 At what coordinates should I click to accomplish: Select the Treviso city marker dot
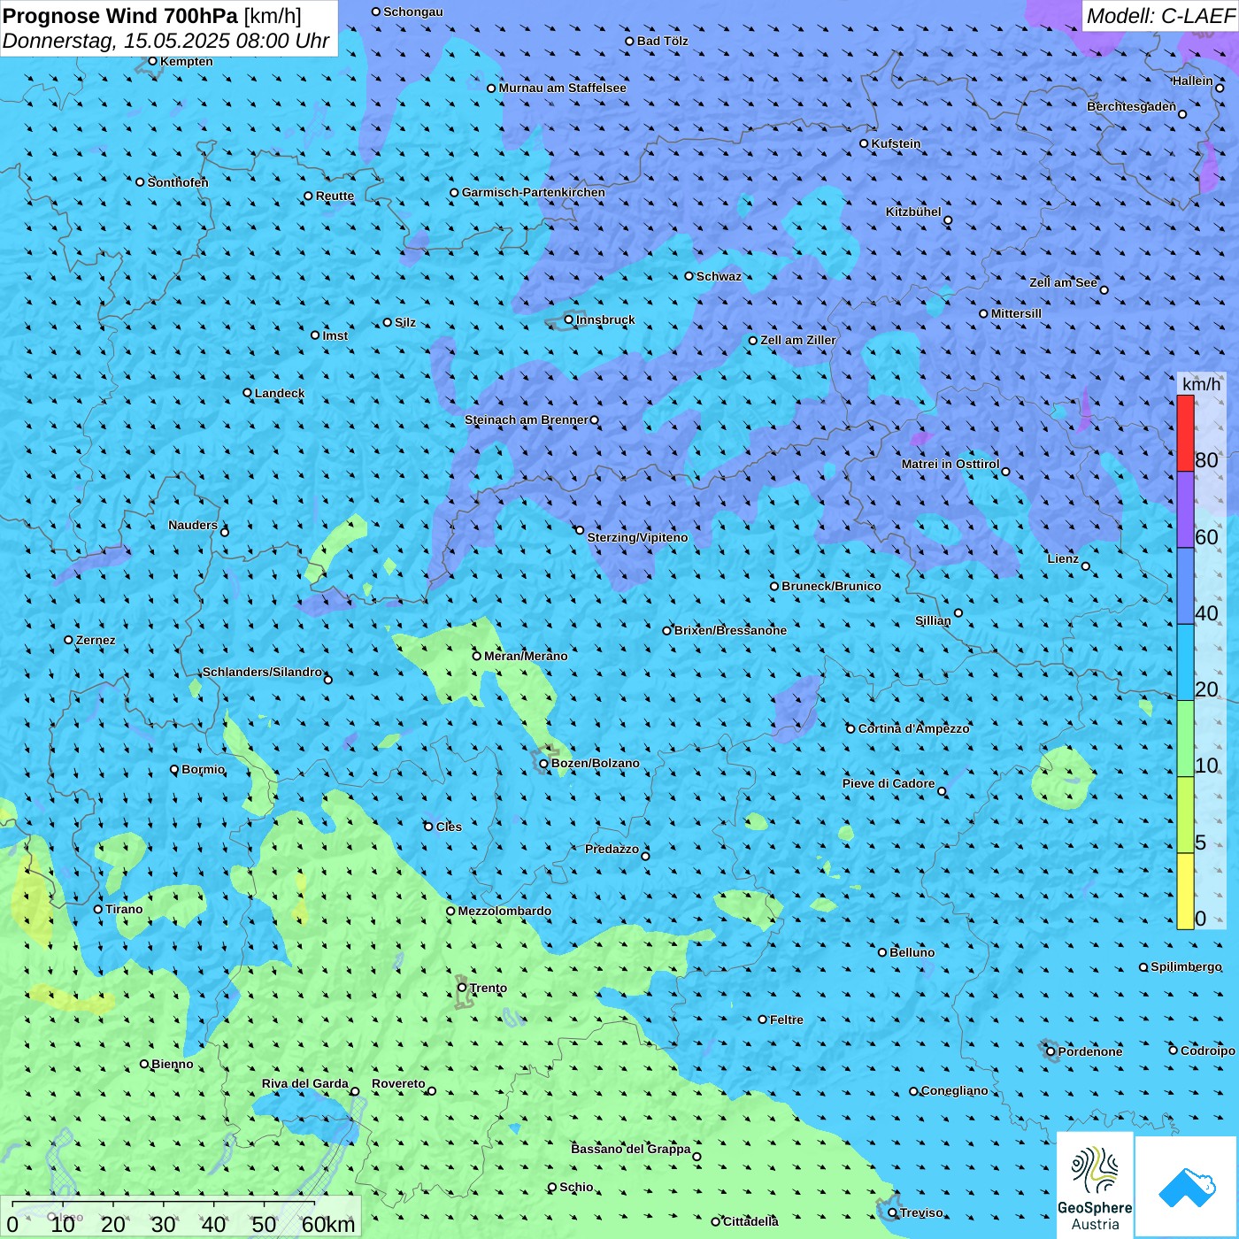pos(893,1212)
